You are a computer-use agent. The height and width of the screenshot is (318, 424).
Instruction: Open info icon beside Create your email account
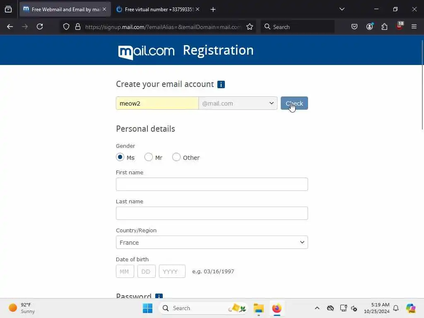(221, 84)
